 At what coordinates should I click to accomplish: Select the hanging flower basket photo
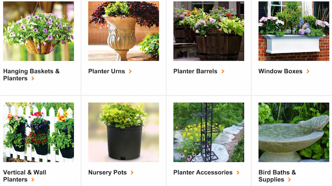pos(39,31)
